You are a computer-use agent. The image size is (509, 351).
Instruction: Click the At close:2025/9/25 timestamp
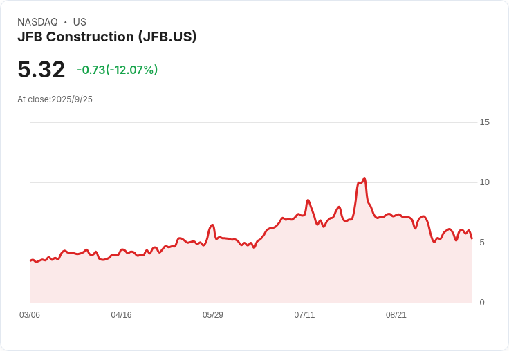click(x=55, y=99)
